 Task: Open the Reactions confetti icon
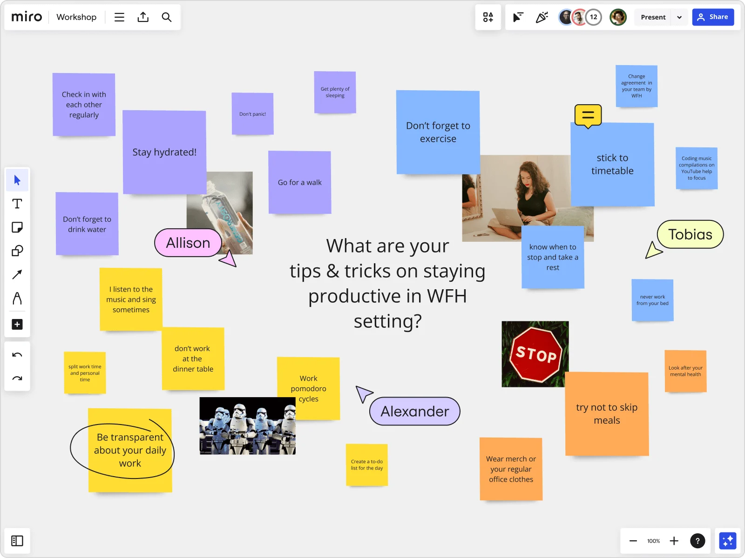click(x=542, y=17)
